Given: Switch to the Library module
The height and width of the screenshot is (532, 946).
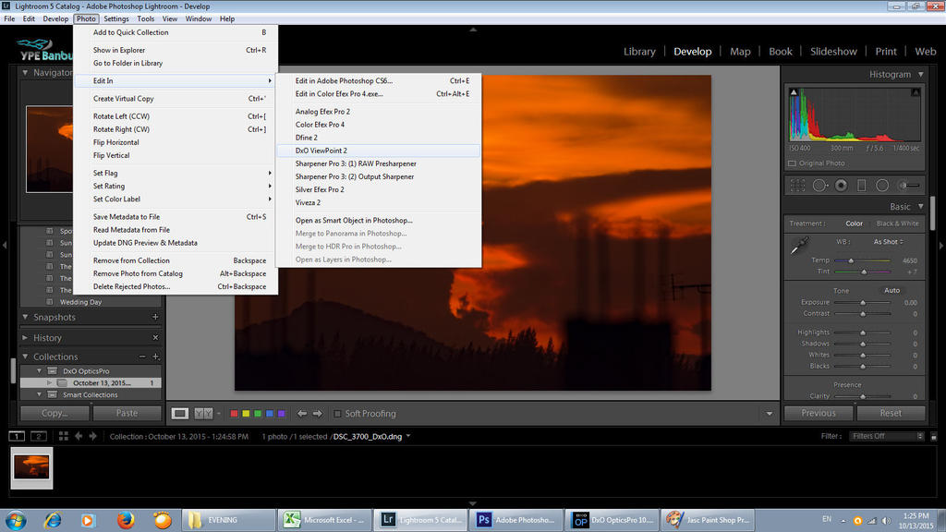Looking at the screenshot, I should tap(639, 52).
